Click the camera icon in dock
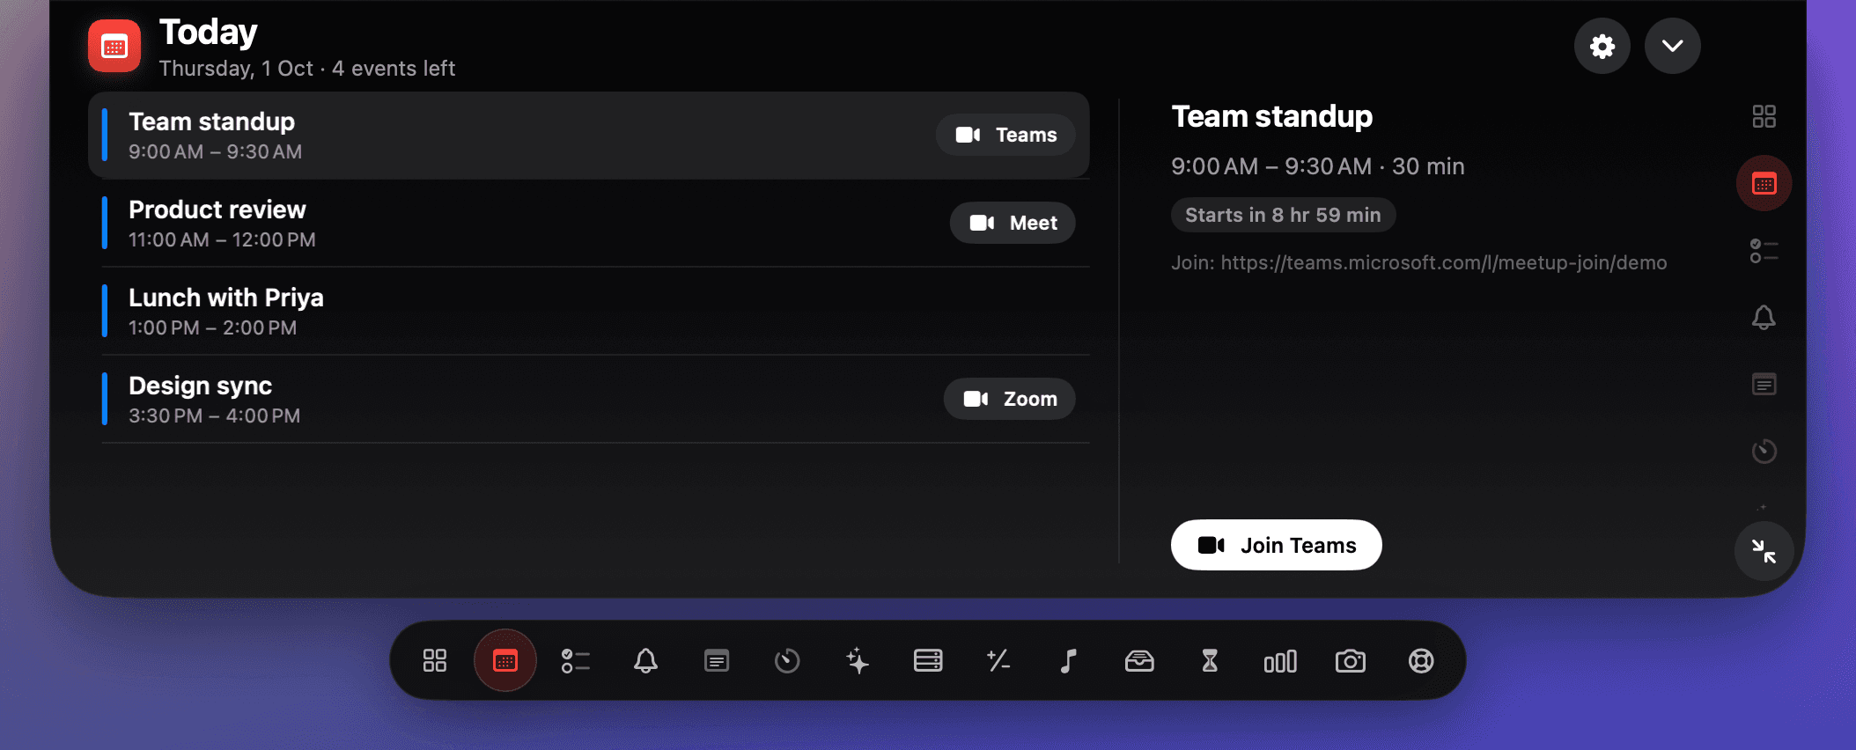 tap(1351, 661)
